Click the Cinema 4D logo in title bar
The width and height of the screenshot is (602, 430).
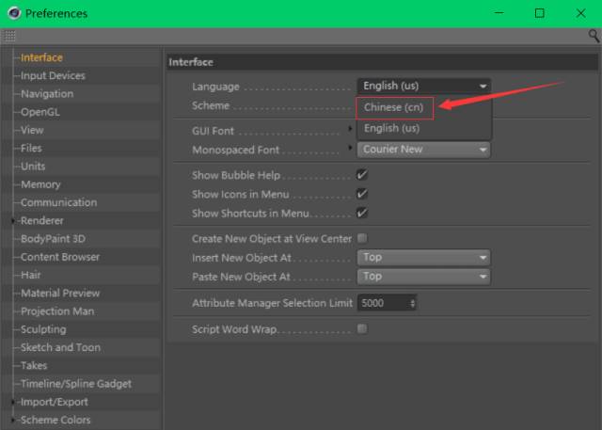point(12,13)
